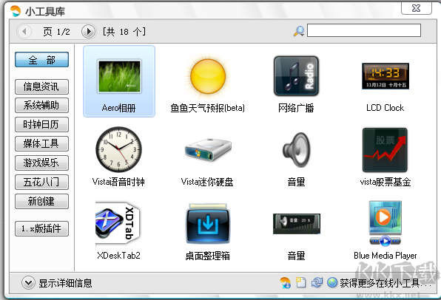Click the new document icon in footer
This screenshot has height=300, width=441.
300,282
